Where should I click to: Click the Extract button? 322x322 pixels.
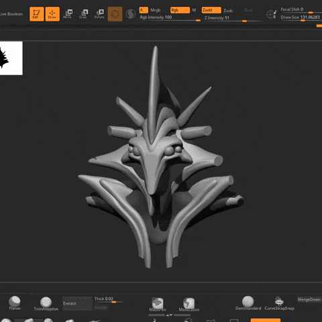(x=77, y=303)
